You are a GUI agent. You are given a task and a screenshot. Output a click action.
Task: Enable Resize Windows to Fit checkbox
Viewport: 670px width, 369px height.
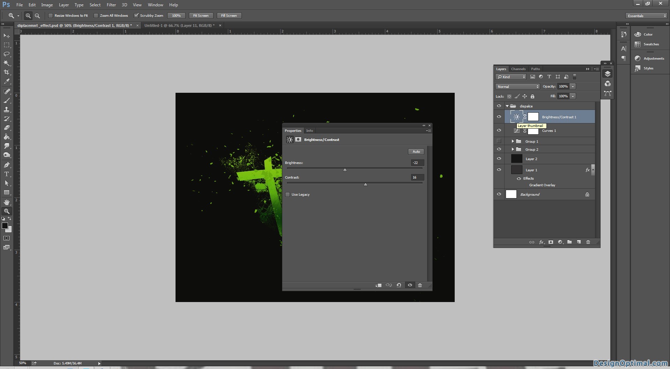tap(51, 15)
